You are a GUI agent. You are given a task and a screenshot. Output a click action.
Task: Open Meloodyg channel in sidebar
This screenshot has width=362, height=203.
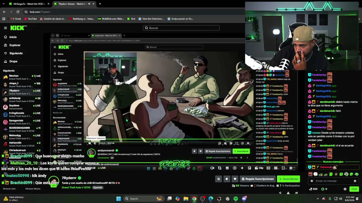click(x=22, y=137)
